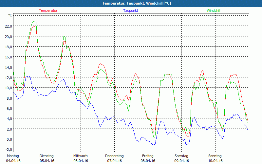
Task: Click the °C unit label on axis
Action: click(x=10, y=15)
